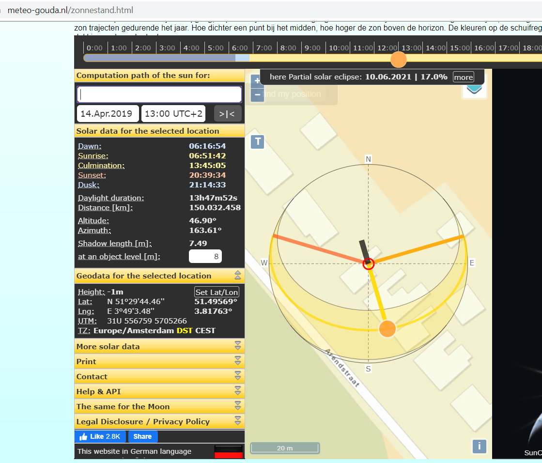Click the Dusk label link
This screenshot has height=463, width=542.
(x=89, y=185)
